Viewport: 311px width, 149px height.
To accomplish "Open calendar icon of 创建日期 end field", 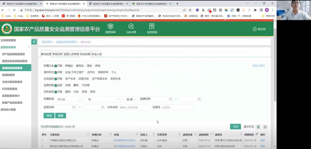I will tap(199, 99).
